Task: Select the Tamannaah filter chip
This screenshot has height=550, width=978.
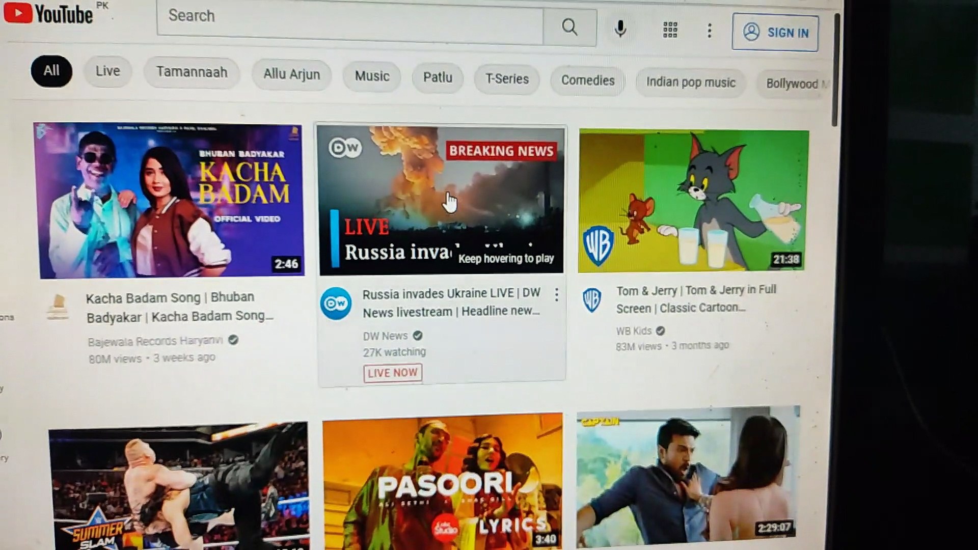Action: (x=192, y=72)
